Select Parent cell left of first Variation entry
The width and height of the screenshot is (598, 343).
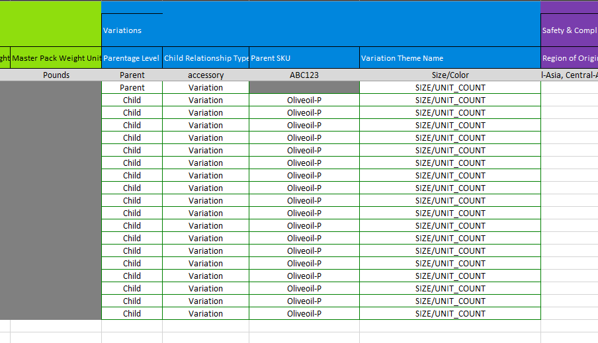(x=132, y=88)
